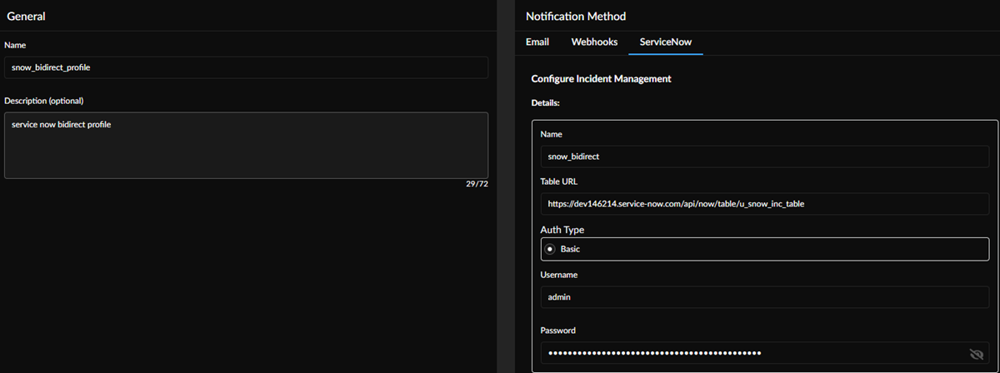Viewport: 1000px width, 373px height.
Task: Click the snow_bidirect_profile name field
Action: 246,67
